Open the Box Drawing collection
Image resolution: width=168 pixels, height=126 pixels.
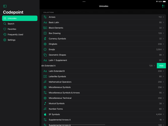pyautogui.click(x=104, y=33)
